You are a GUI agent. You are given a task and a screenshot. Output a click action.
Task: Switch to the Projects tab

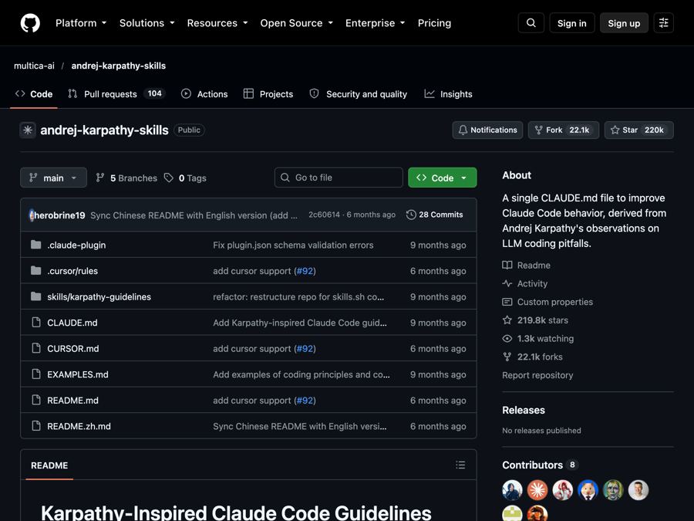point(268,94)
